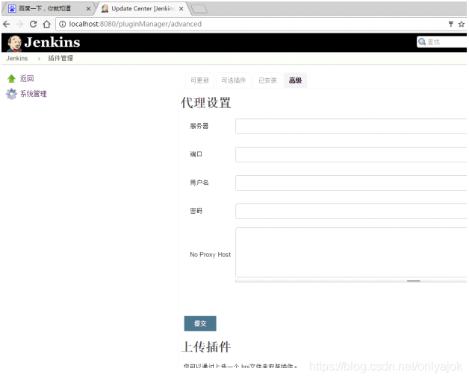The width and height of the screenshot is (469, 380).
Task: Click the 代理设置 heading
Action: (x=206, y=103)
